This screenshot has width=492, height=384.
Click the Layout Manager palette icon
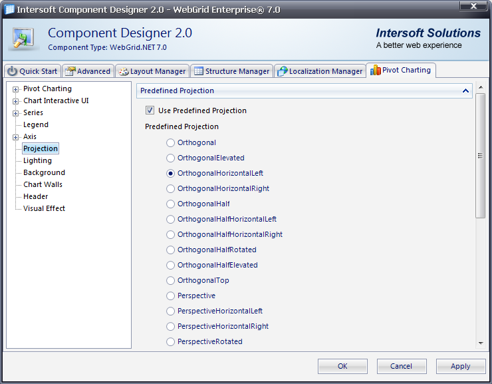[x=123, y=71]
